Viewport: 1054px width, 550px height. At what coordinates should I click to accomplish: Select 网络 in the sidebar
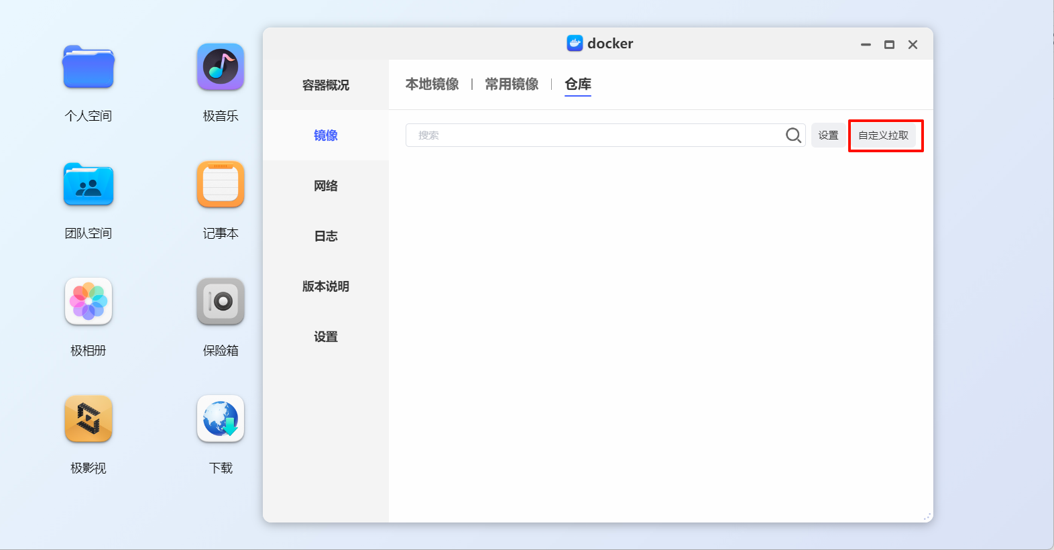pyautogui.click(x=325, y=186)
